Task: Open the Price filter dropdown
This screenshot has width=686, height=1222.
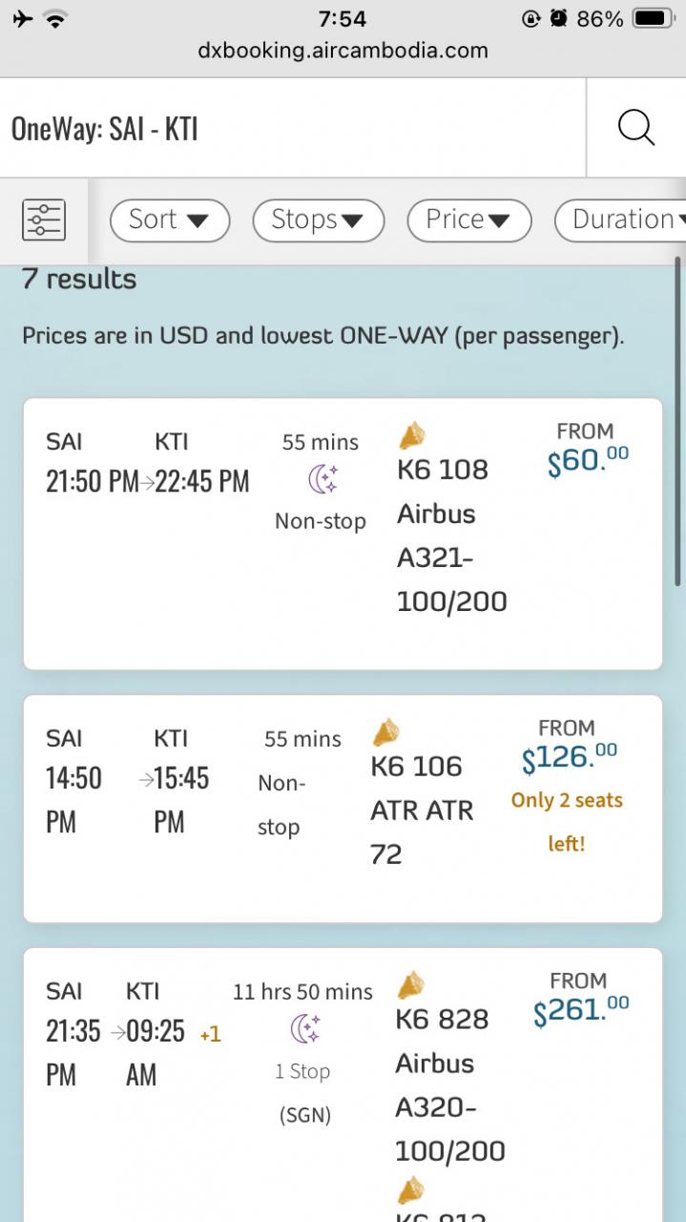Action: point(468,220)
